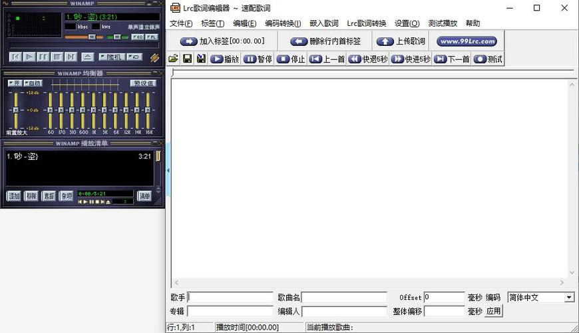
Task: Click the 加入标签 add tag button
Action: coord(222,41)
